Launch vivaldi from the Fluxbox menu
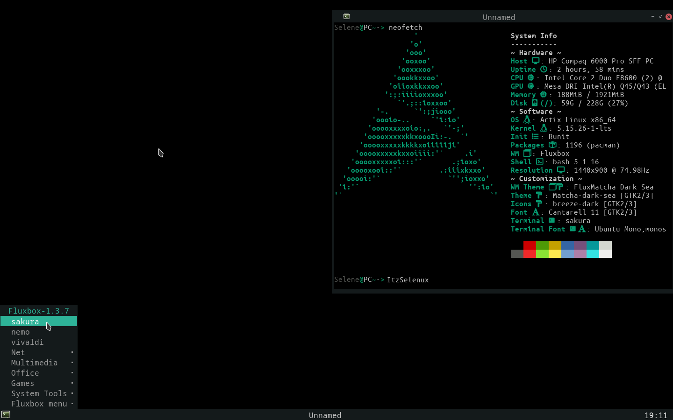The height and width of the screenshot is (420, 673). (39, 342)
